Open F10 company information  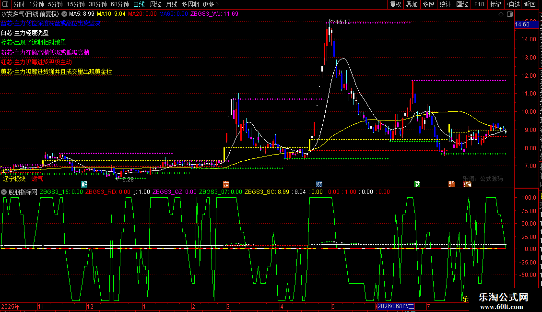pos(479,4)
